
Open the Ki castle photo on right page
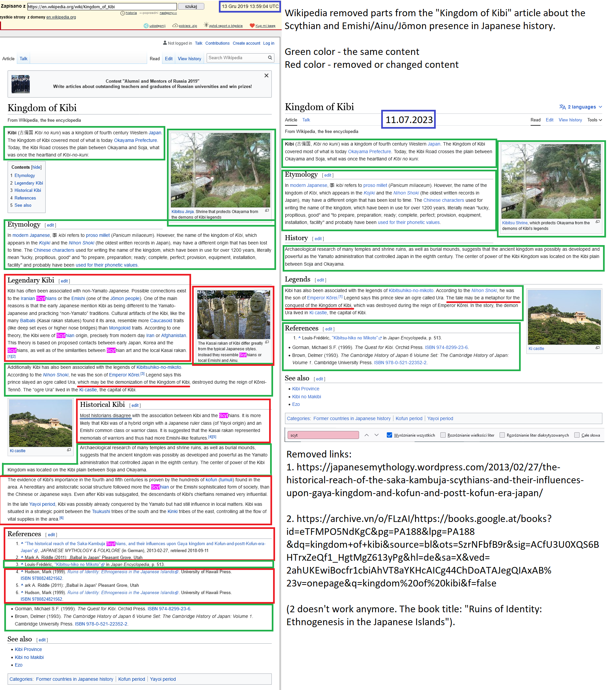pos(564,317)
